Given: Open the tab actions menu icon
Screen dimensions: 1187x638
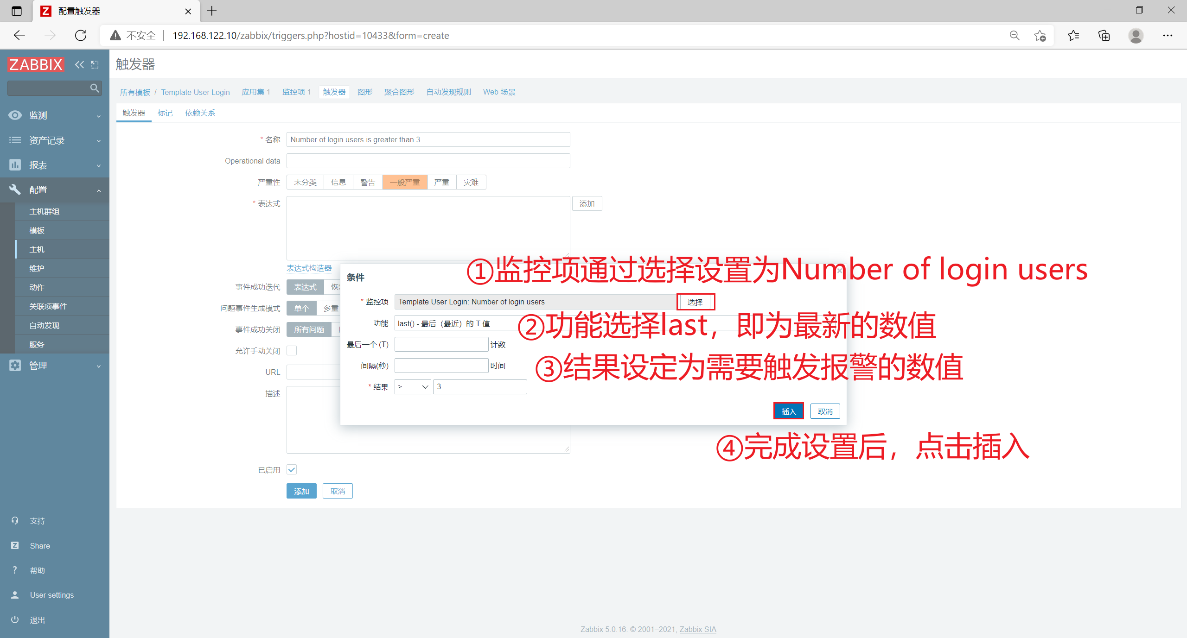Looking at the screenshot, I should [x=17, y=11].
